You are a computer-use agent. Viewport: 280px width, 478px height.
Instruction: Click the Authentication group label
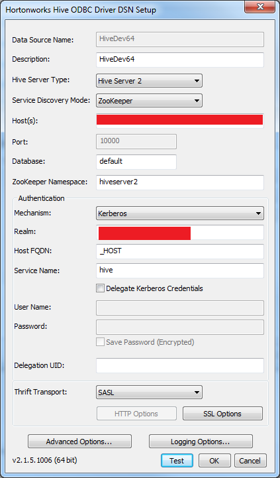click(41, 198)
